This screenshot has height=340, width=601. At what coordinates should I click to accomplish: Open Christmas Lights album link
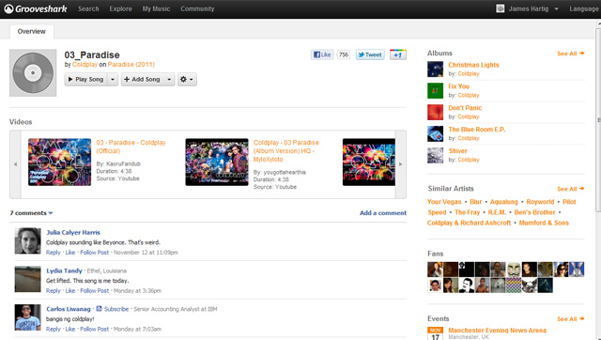click(473, 65)
